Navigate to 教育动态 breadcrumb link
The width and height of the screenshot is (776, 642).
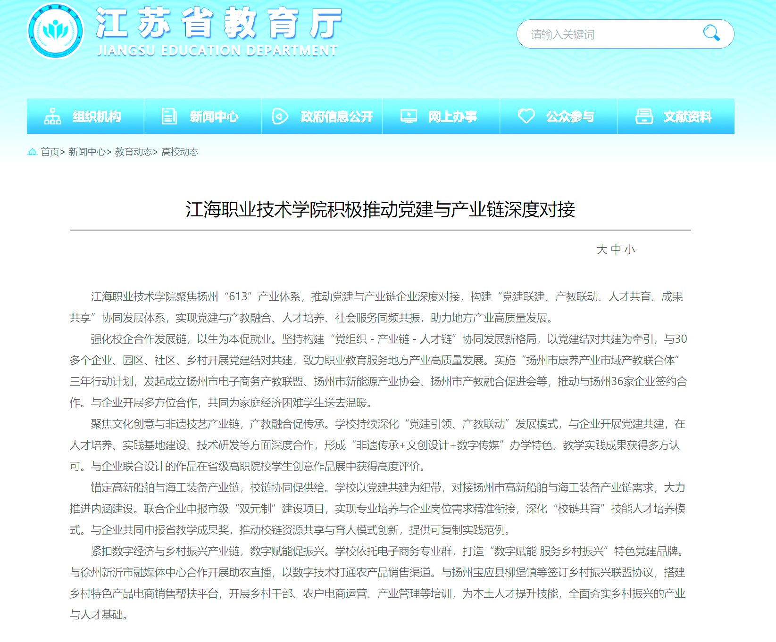pos(134,152)
